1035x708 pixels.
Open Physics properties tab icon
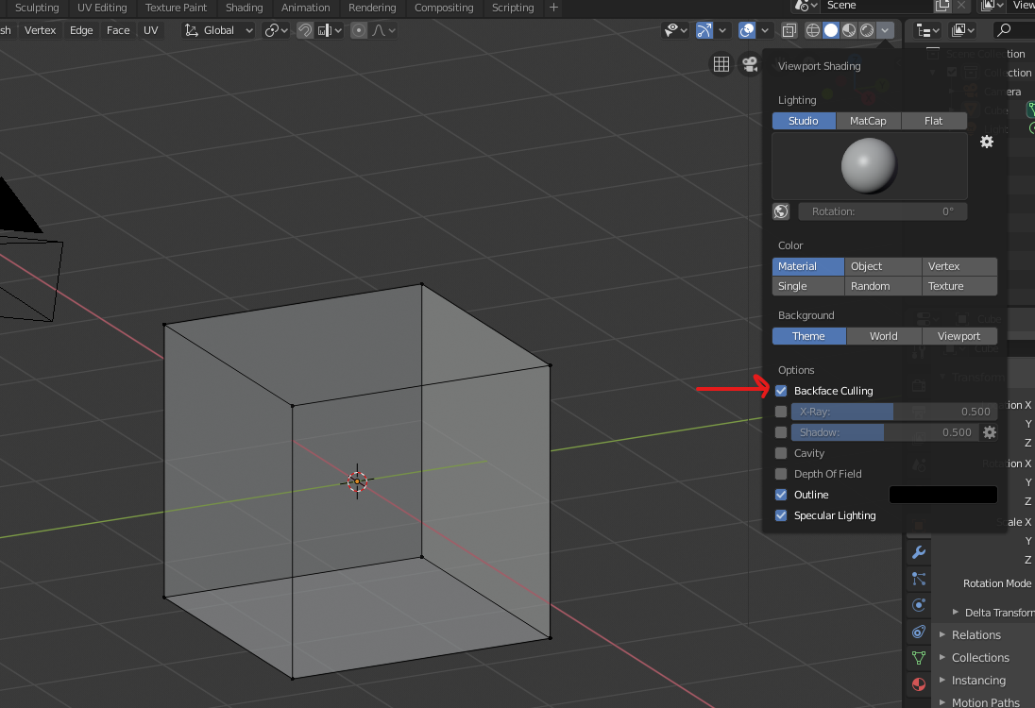click(918, 605)
